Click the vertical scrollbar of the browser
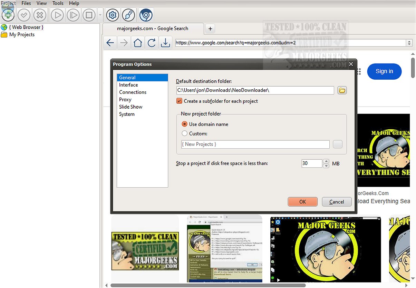The width and height of the screenshot is (416, 288). pos(413,68)
